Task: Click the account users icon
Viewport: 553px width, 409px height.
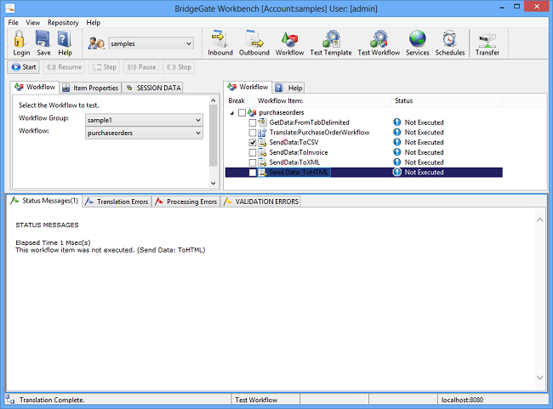Action: tap(96, 43)
